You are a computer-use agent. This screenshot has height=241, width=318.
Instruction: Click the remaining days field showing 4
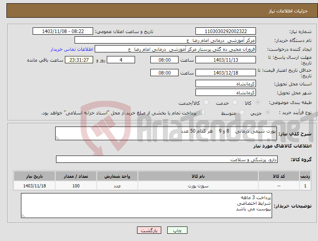[x=121, y=60]
